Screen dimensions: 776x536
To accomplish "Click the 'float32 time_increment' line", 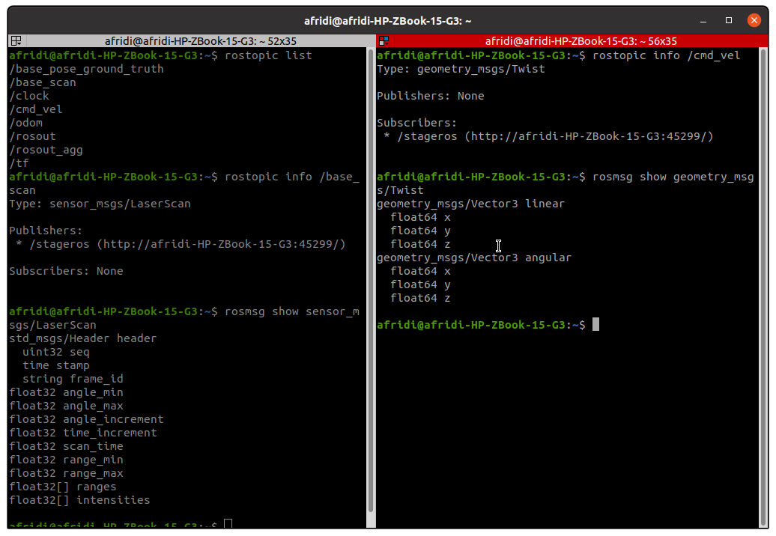I will click(x=82, y=432).
